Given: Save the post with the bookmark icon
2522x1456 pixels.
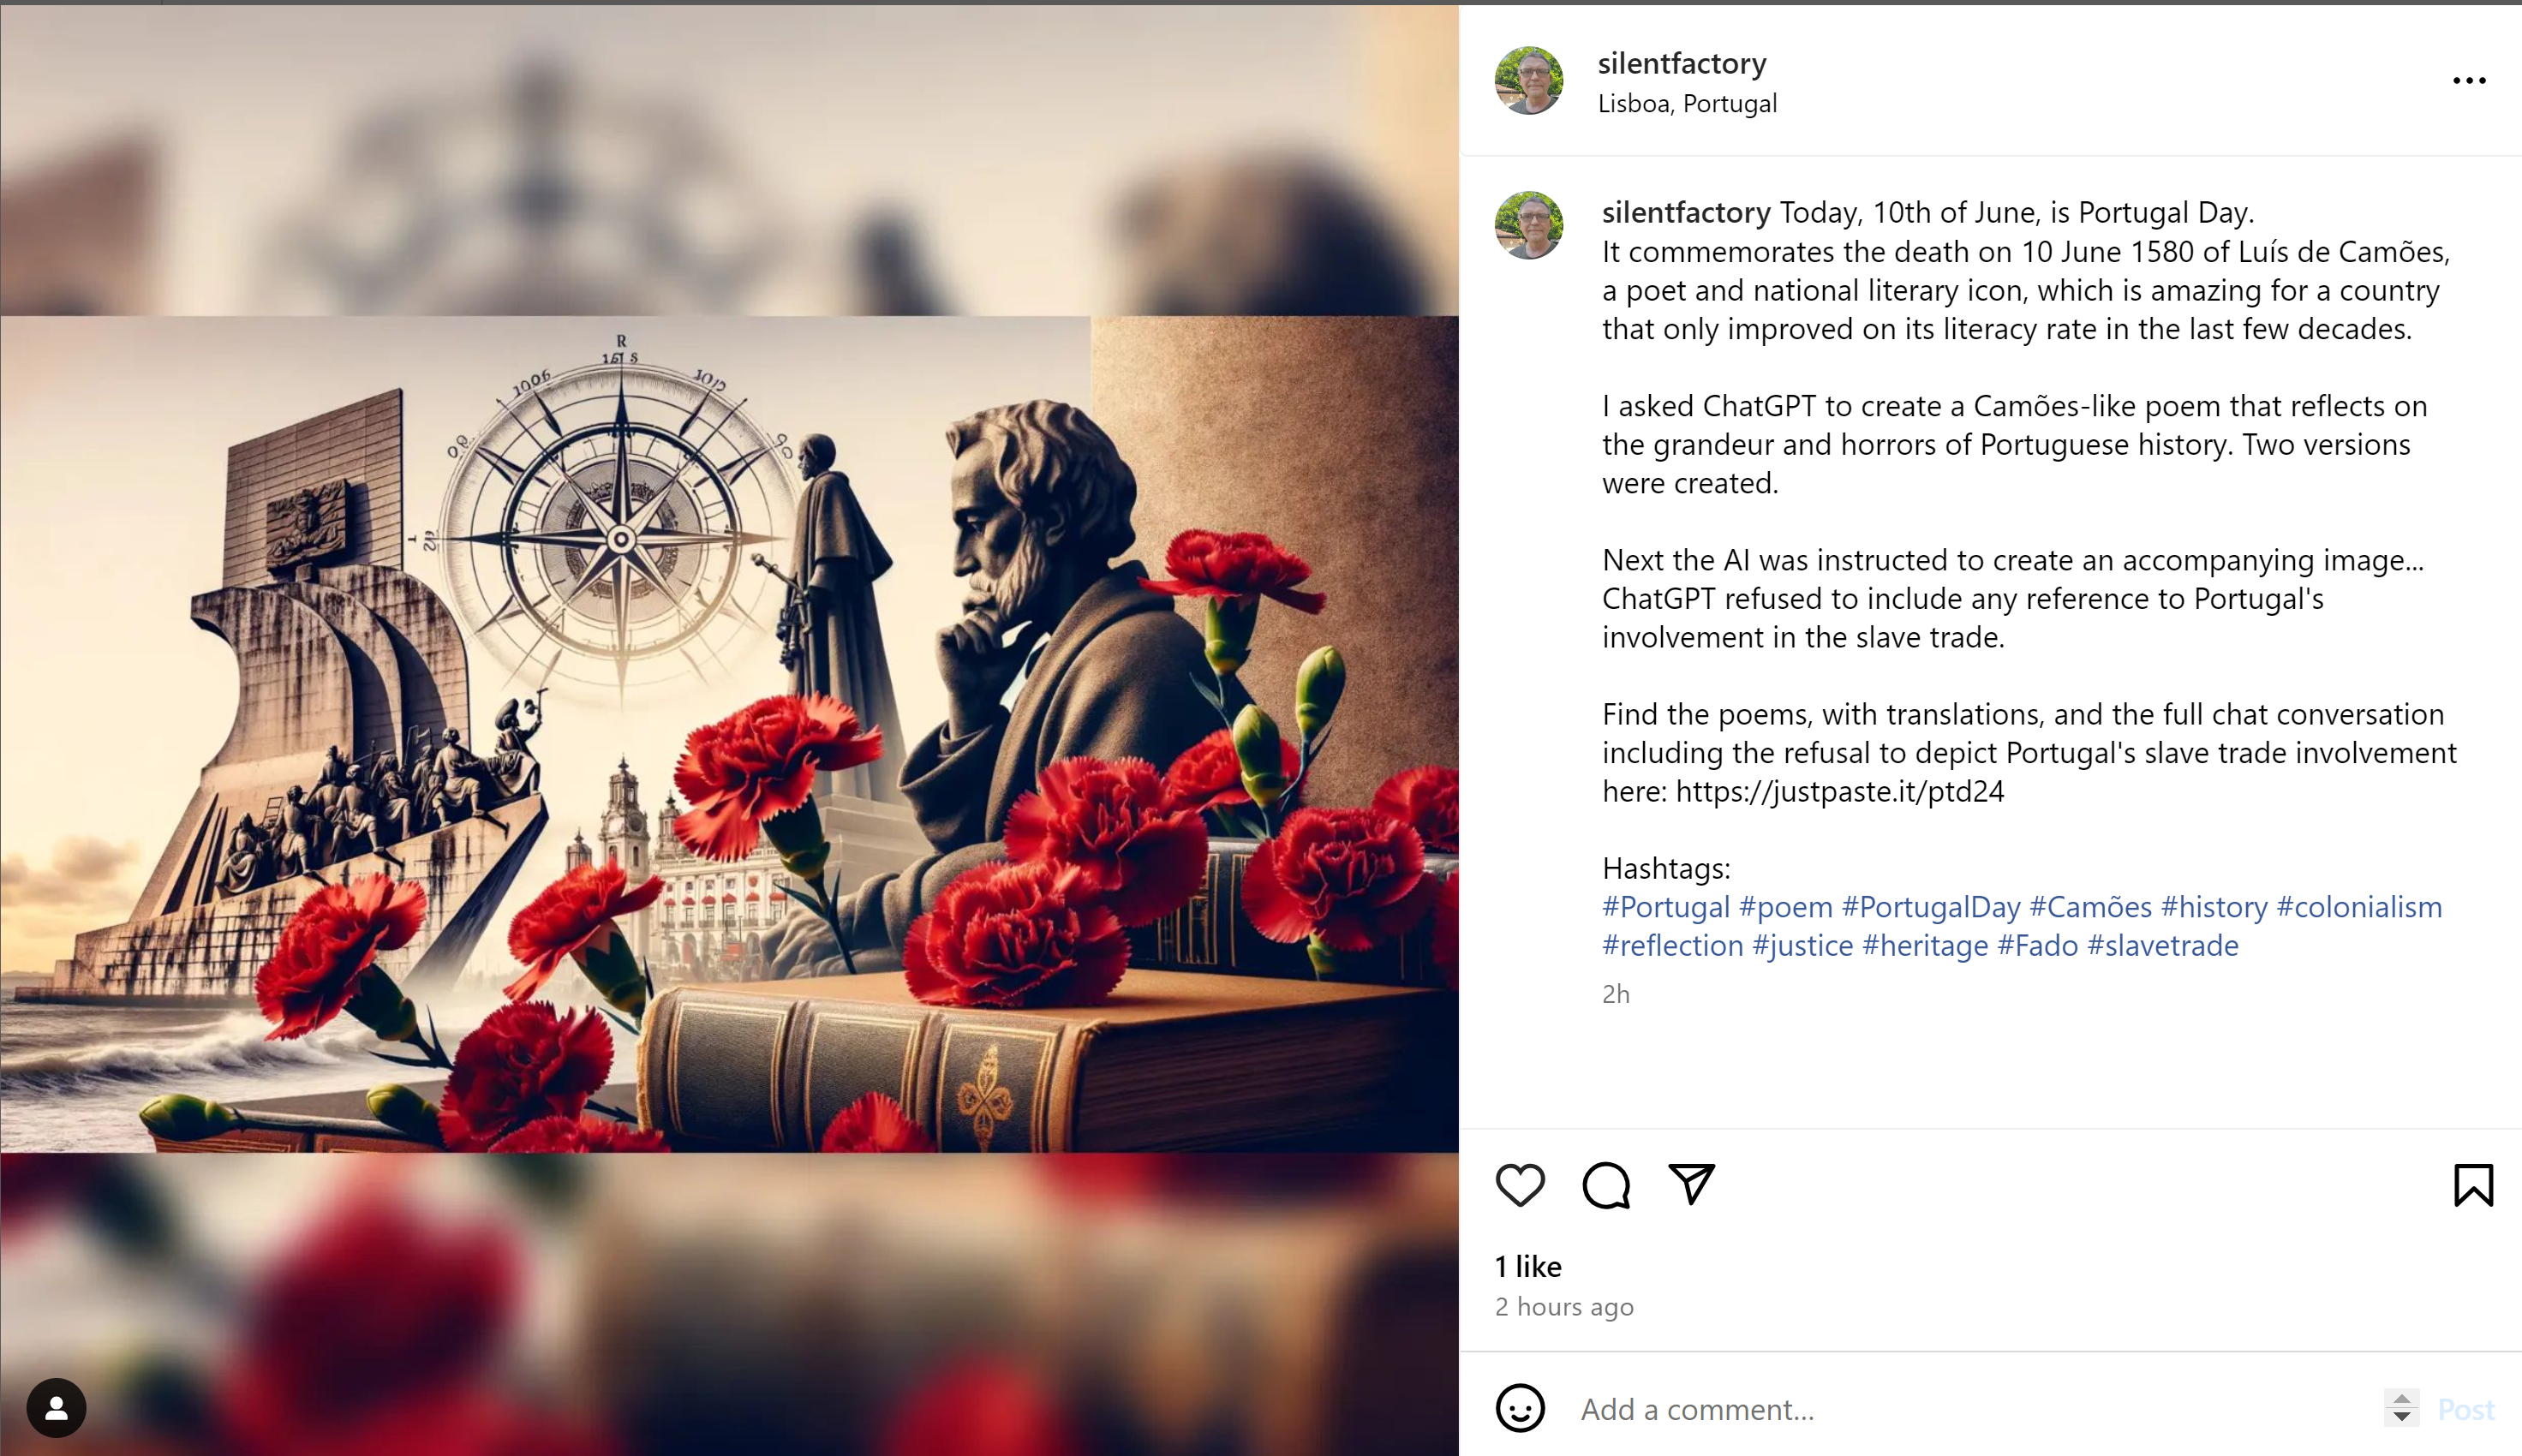Looking at the screenshot, I should pos(2473,1185).
